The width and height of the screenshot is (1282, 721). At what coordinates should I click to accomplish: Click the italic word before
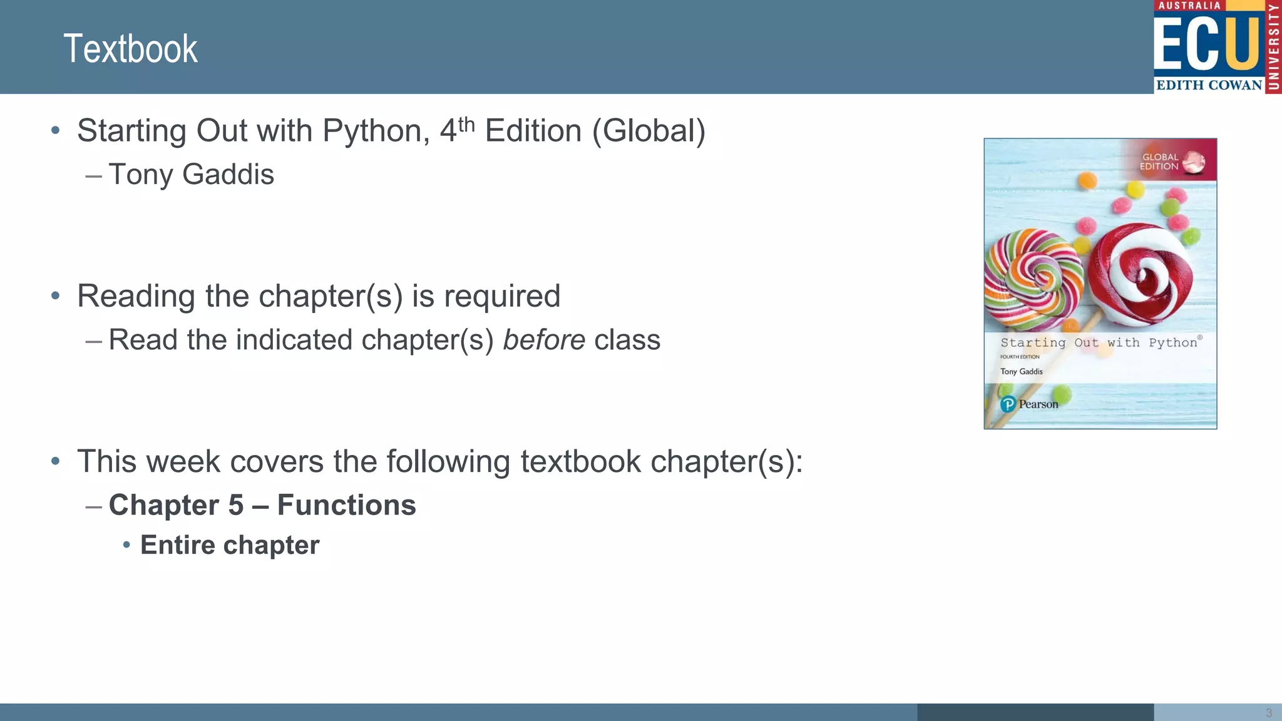click(544, 340)
